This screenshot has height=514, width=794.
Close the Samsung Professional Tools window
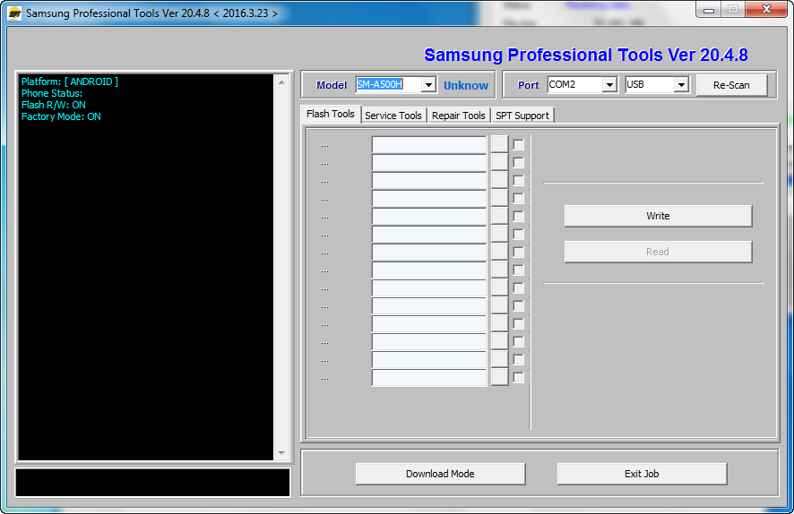coord(766,10)
